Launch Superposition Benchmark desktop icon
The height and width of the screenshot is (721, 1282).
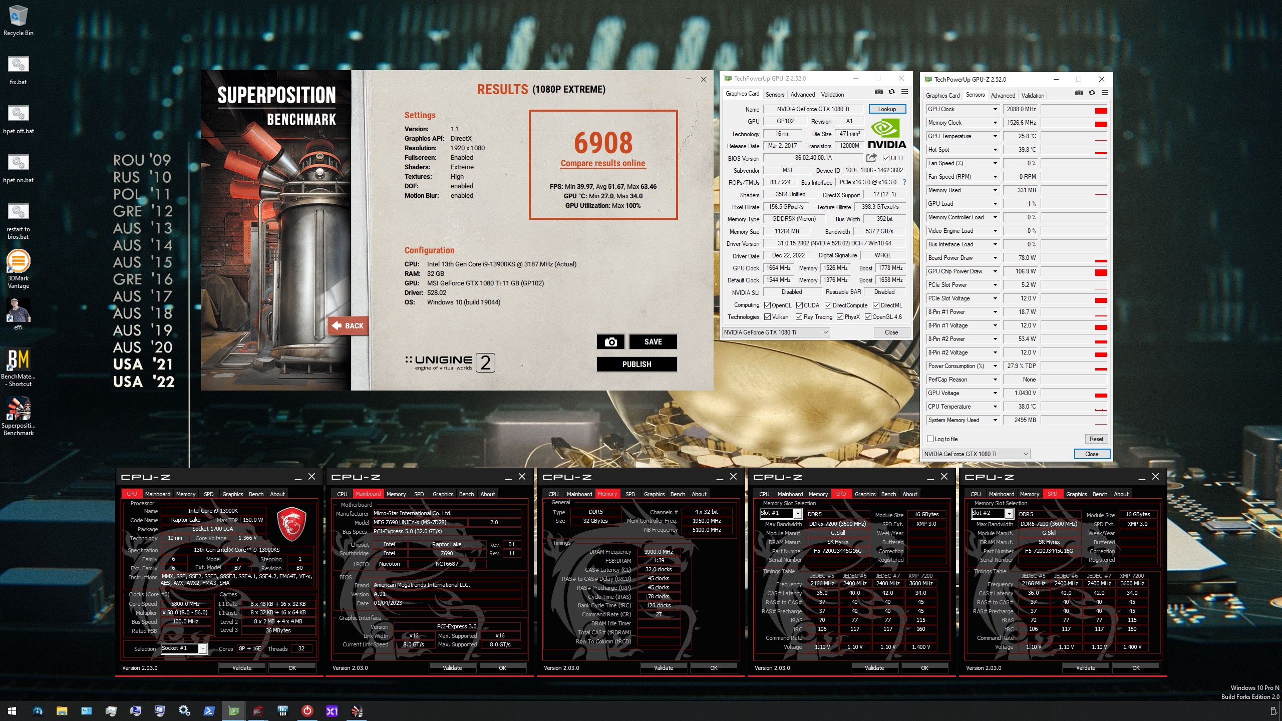(x=18, y=417)
